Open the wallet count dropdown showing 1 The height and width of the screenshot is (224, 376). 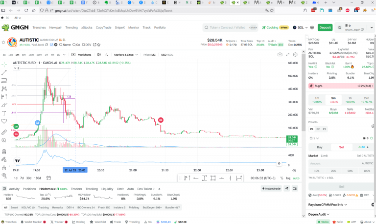314,138
